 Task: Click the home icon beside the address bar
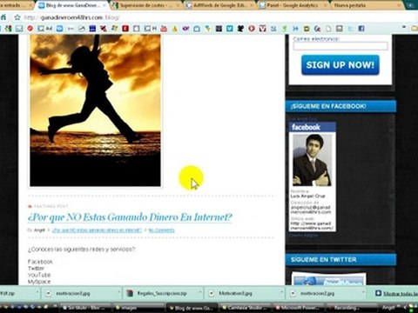click(x=3, y=17)
